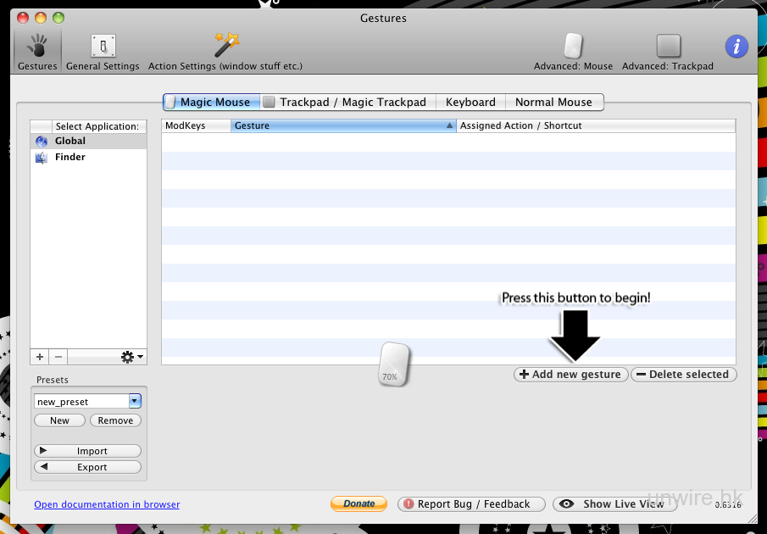Switch to the Trackpad / Magic Trackpad tab
The height and width of the screenshot is (534, 767).
pos(346,102)
